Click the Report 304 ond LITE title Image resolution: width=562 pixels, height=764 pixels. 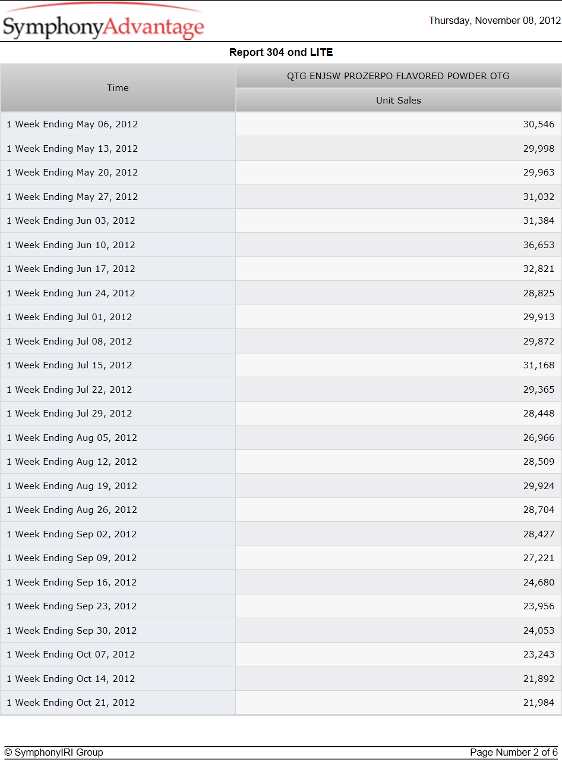click(x=281, y=52)
